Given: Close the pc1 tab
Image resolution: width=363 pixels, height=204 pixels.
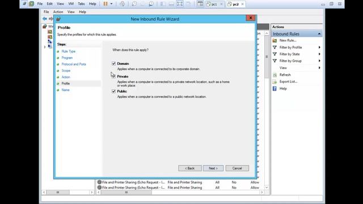Looking at the screenshot, I should tap(221, 4).
